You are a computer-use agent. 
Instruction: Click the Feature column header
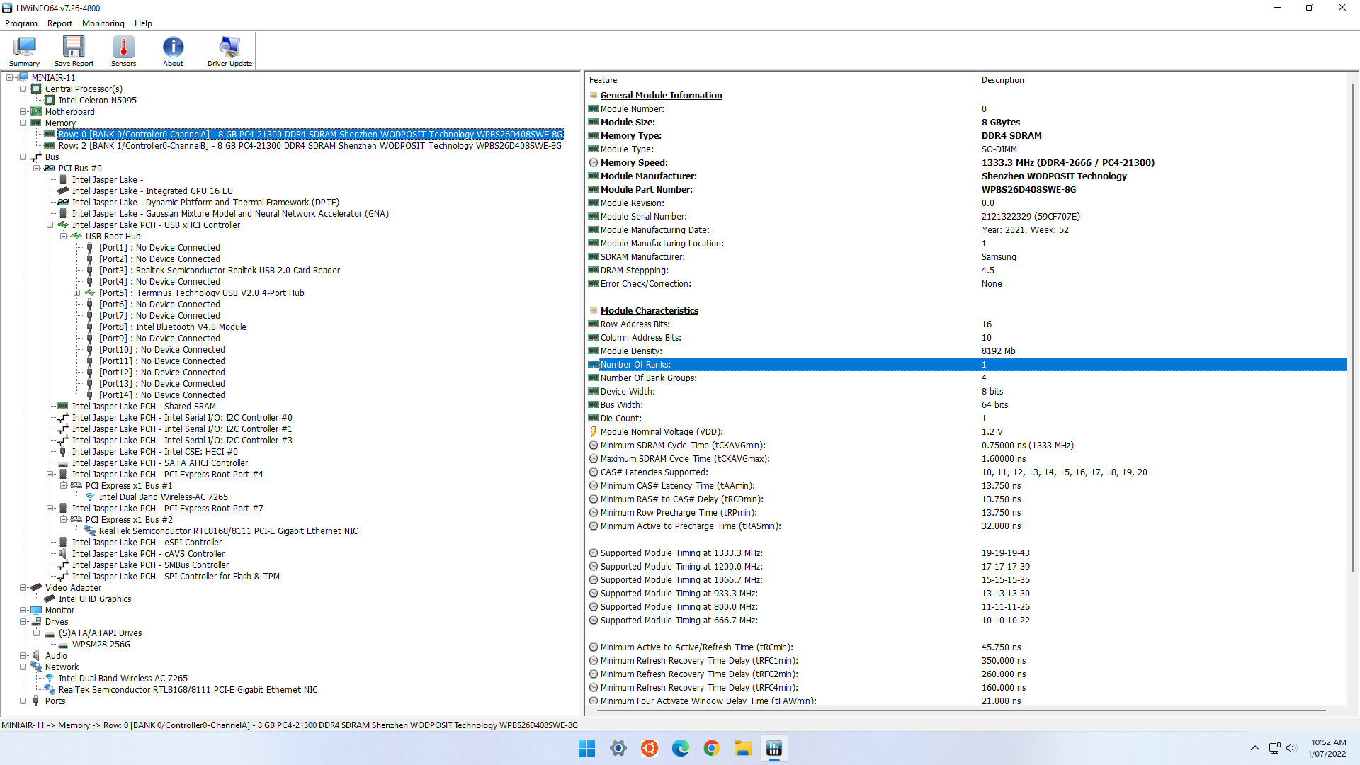click(781, 80)
